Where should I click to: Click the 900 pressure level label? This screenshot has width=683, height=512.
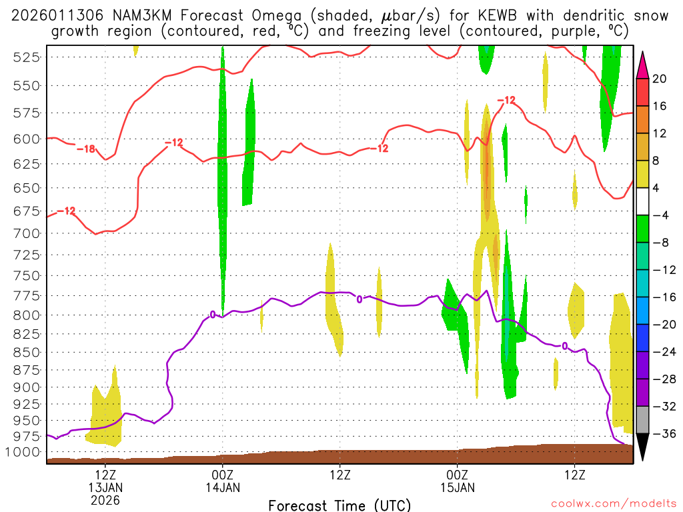[x=26, y=387]
